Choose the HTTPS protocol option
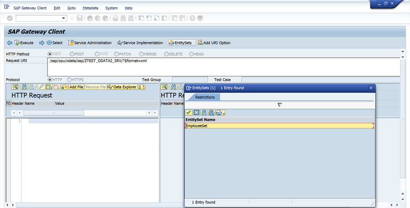Image resolution: width=410 pixels, height=208 pixels. pos(69,80)
